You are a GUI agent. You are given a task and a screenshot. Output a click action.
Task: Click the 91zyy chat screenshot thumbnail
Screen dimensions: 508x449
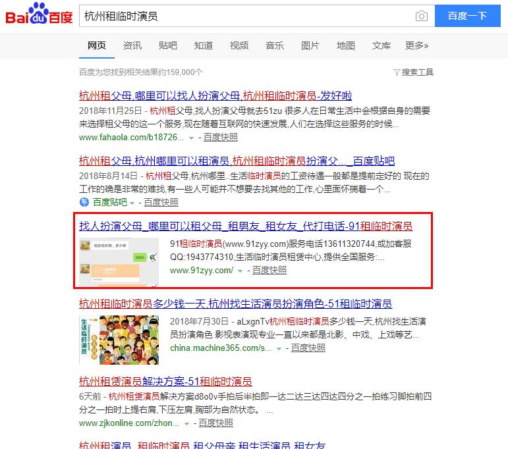(x=119, y=262)
